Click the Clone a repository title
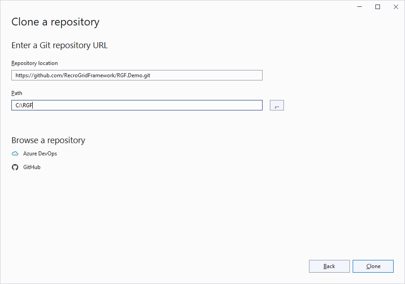 (55, 22)
